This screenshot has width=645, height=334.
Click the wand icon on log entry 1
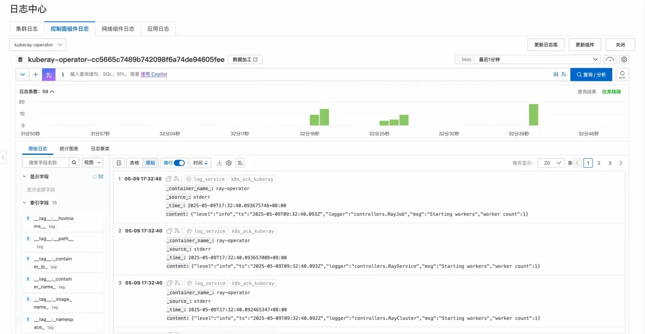pos(177,179)
